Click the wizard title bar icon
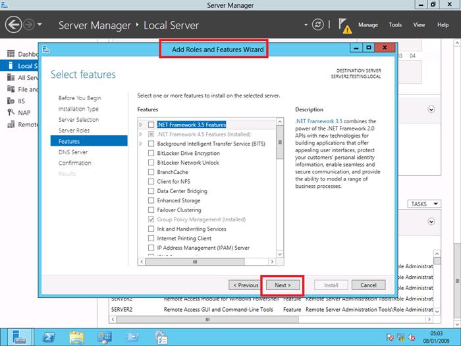Image resolution: width=461 pixels, height=346 pixels. (x=46, y=49)
